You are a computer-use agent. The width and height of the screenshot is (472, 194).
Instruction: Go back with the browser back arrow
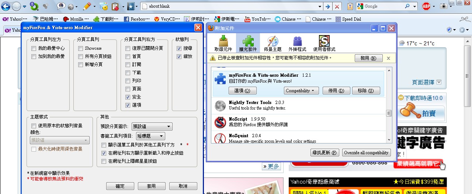(6, 6)
